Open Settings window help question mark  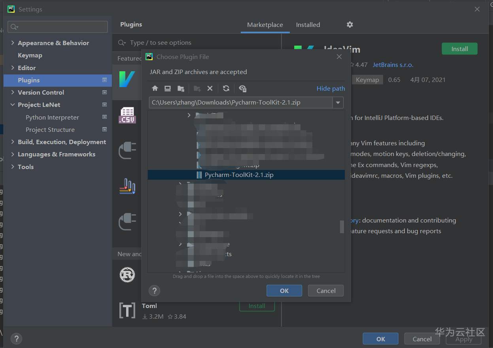coord(16,338)
